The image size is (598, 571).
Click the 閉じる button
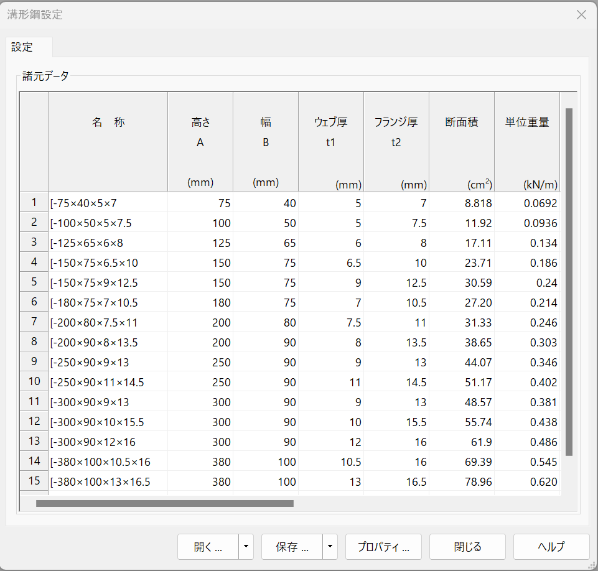coord(467,547)
